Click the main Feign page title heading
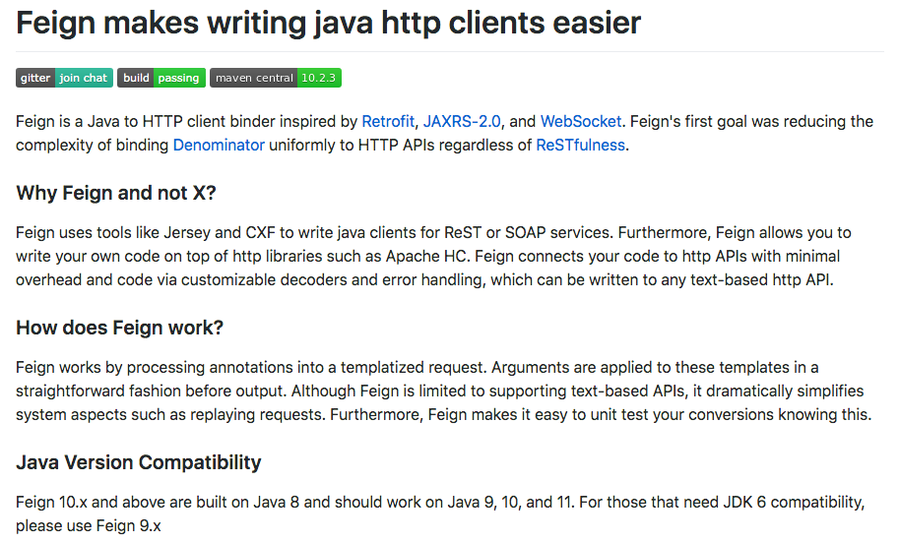This screenshot has width=899, height=543. (328, 23)
